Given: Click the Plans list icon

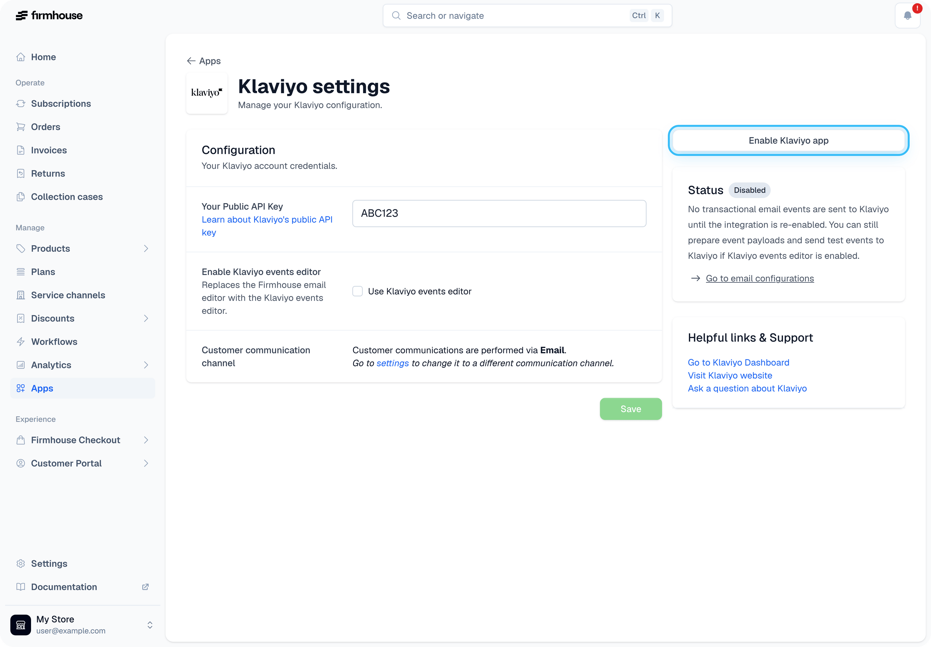Looking at the screenshot, I should point(21,272).
